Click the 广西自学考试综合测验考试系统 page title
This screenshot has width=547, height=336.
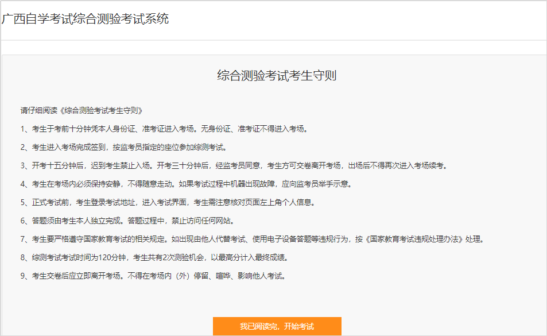tap(85, 19)
